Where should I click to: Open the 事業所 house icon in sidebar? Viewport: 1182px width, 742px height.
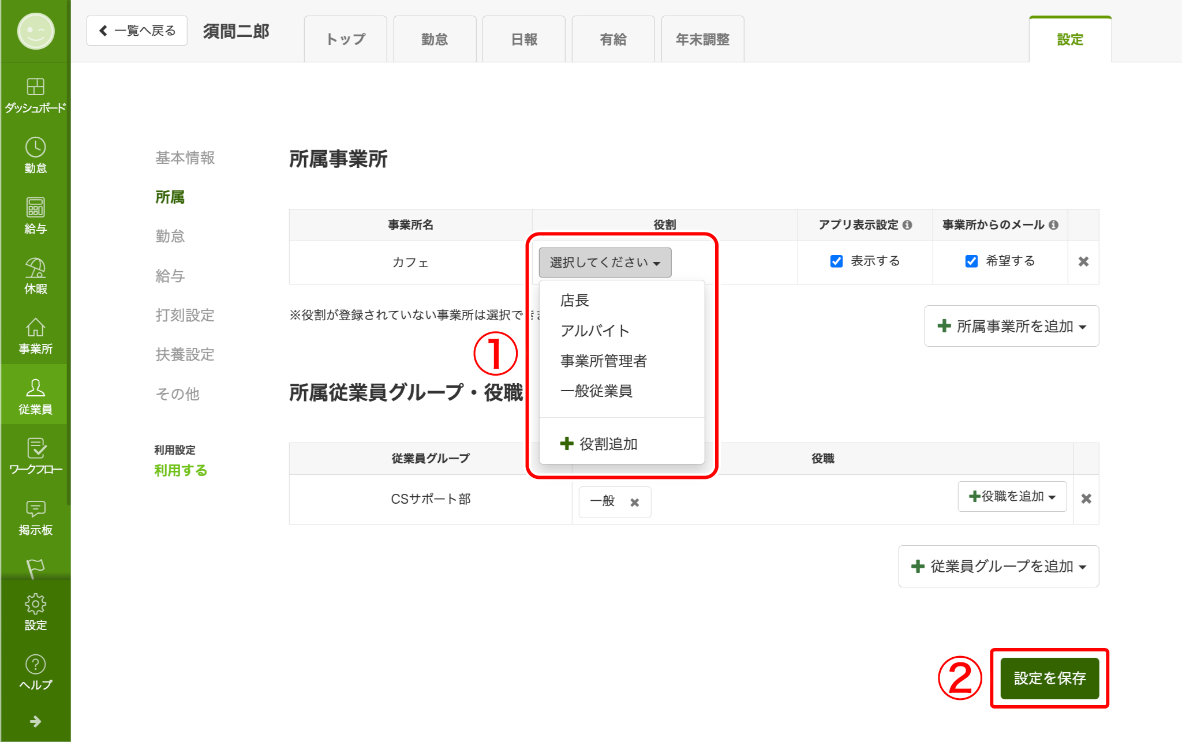[35, 336]
